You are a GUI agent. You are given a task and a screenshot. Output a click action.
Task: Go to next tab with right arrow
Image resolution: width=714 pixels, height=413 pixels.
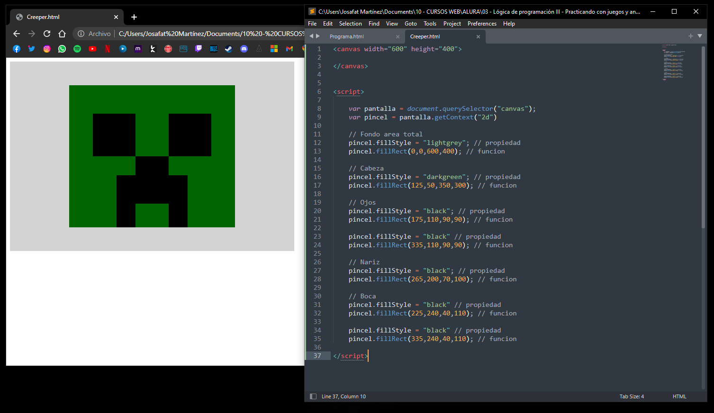pos(318,36)
